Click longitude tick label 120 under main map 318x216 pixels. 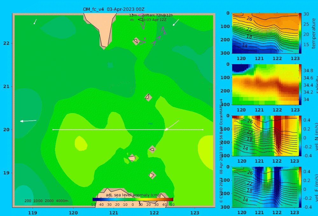pyautogui.click(x=73, y=213)
